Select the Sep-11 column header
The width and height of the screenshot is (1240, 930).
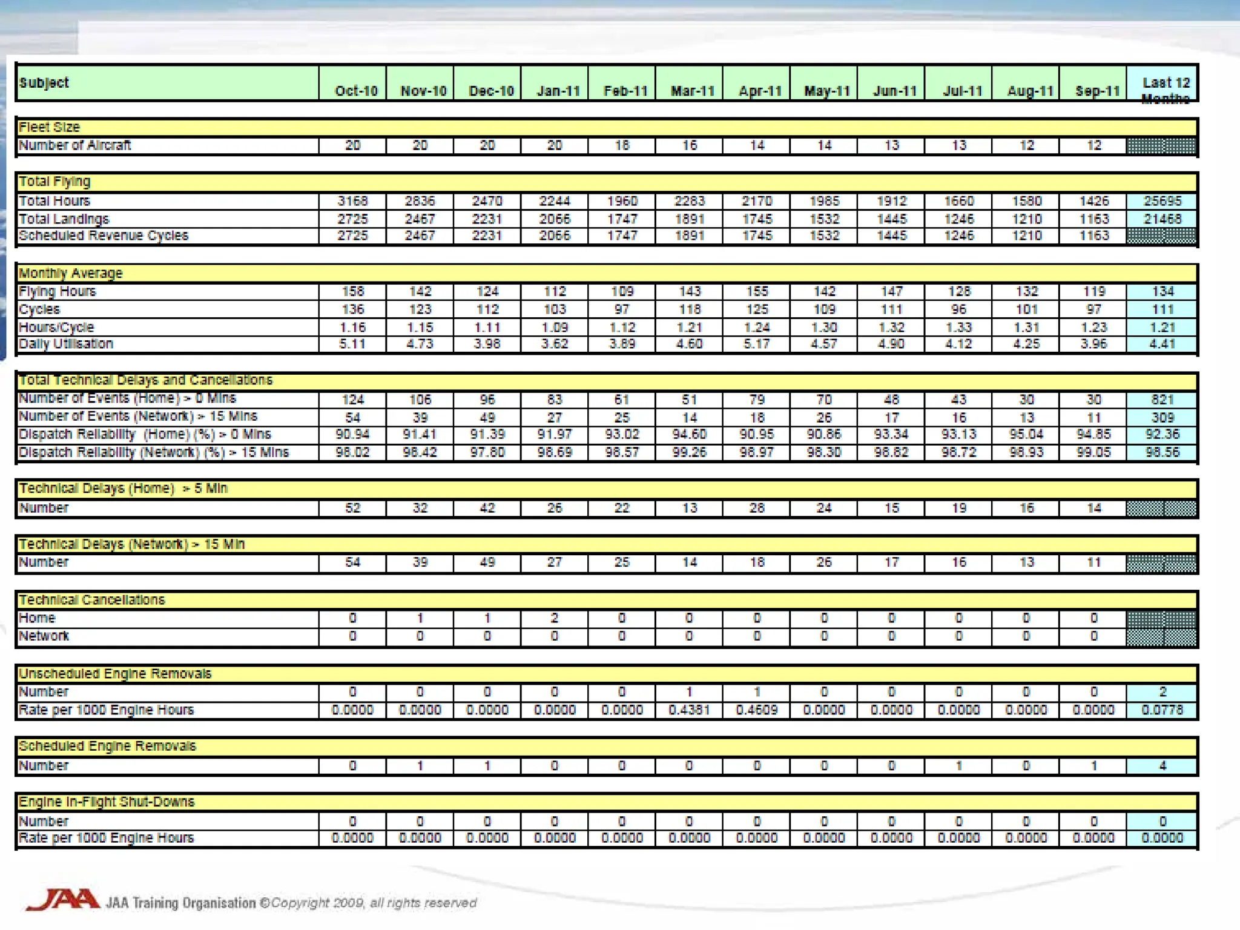click(x=1097, y=91)
